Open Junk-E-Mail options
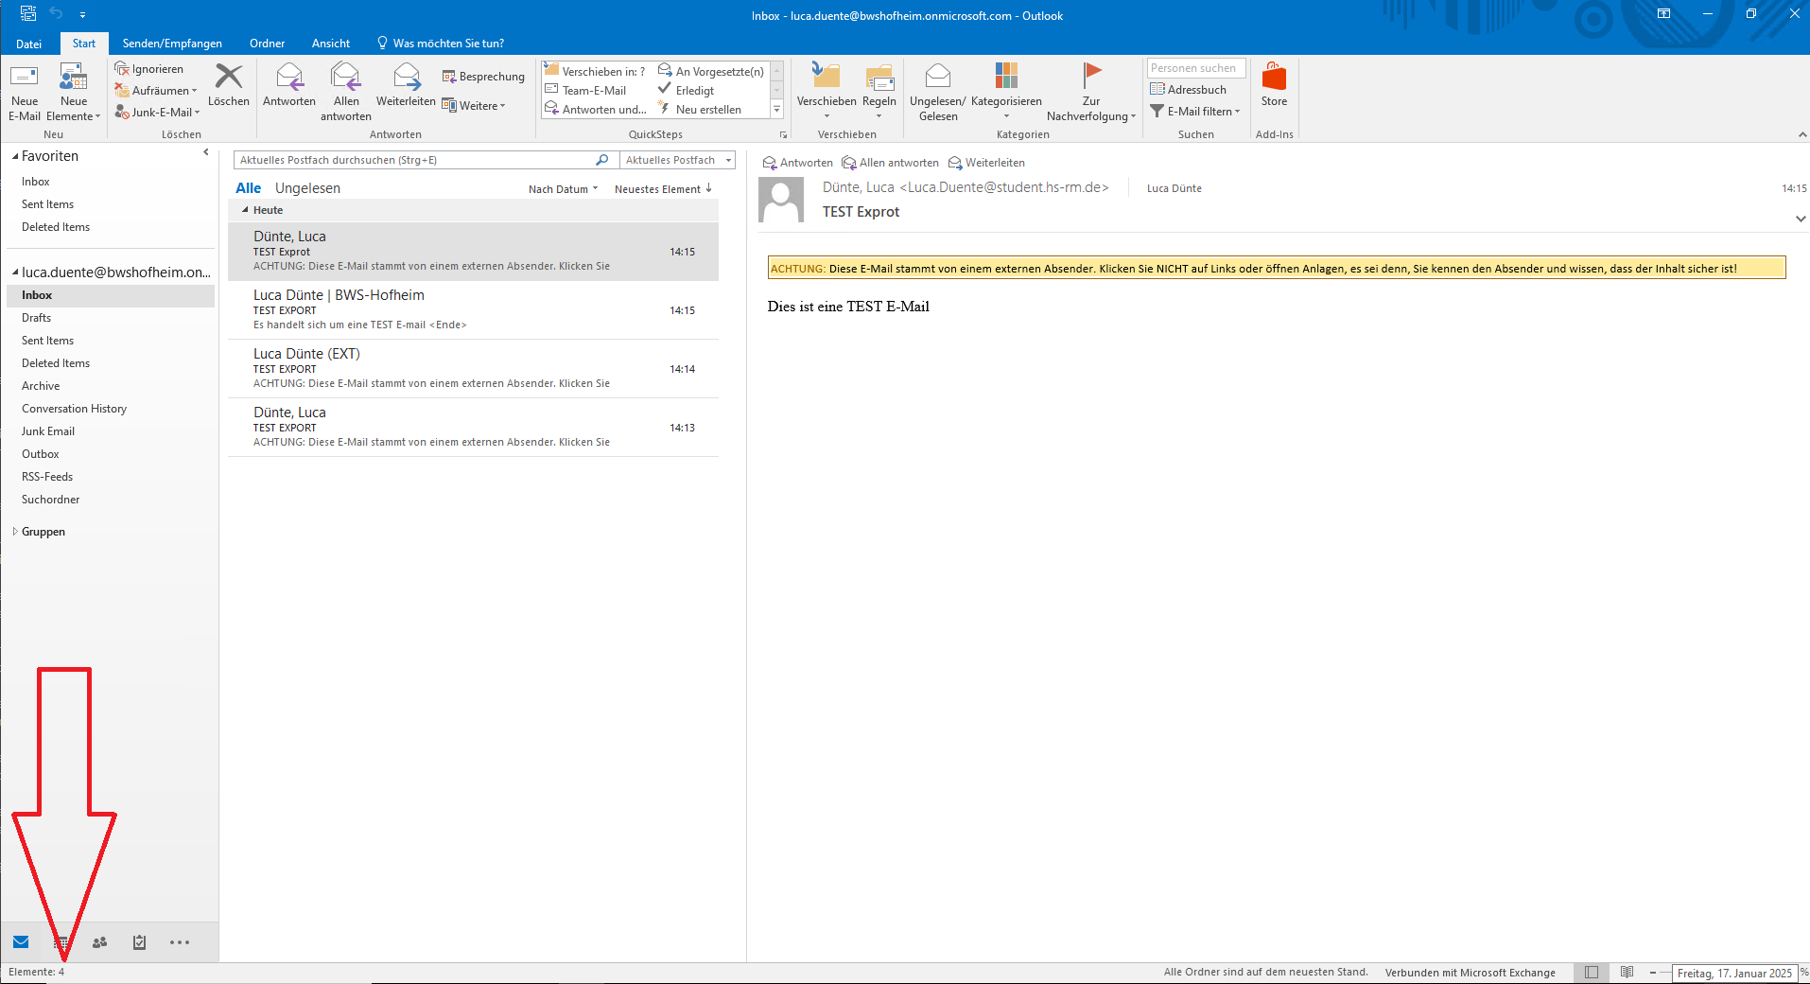1810x984 pixels. tap(158, 112)
